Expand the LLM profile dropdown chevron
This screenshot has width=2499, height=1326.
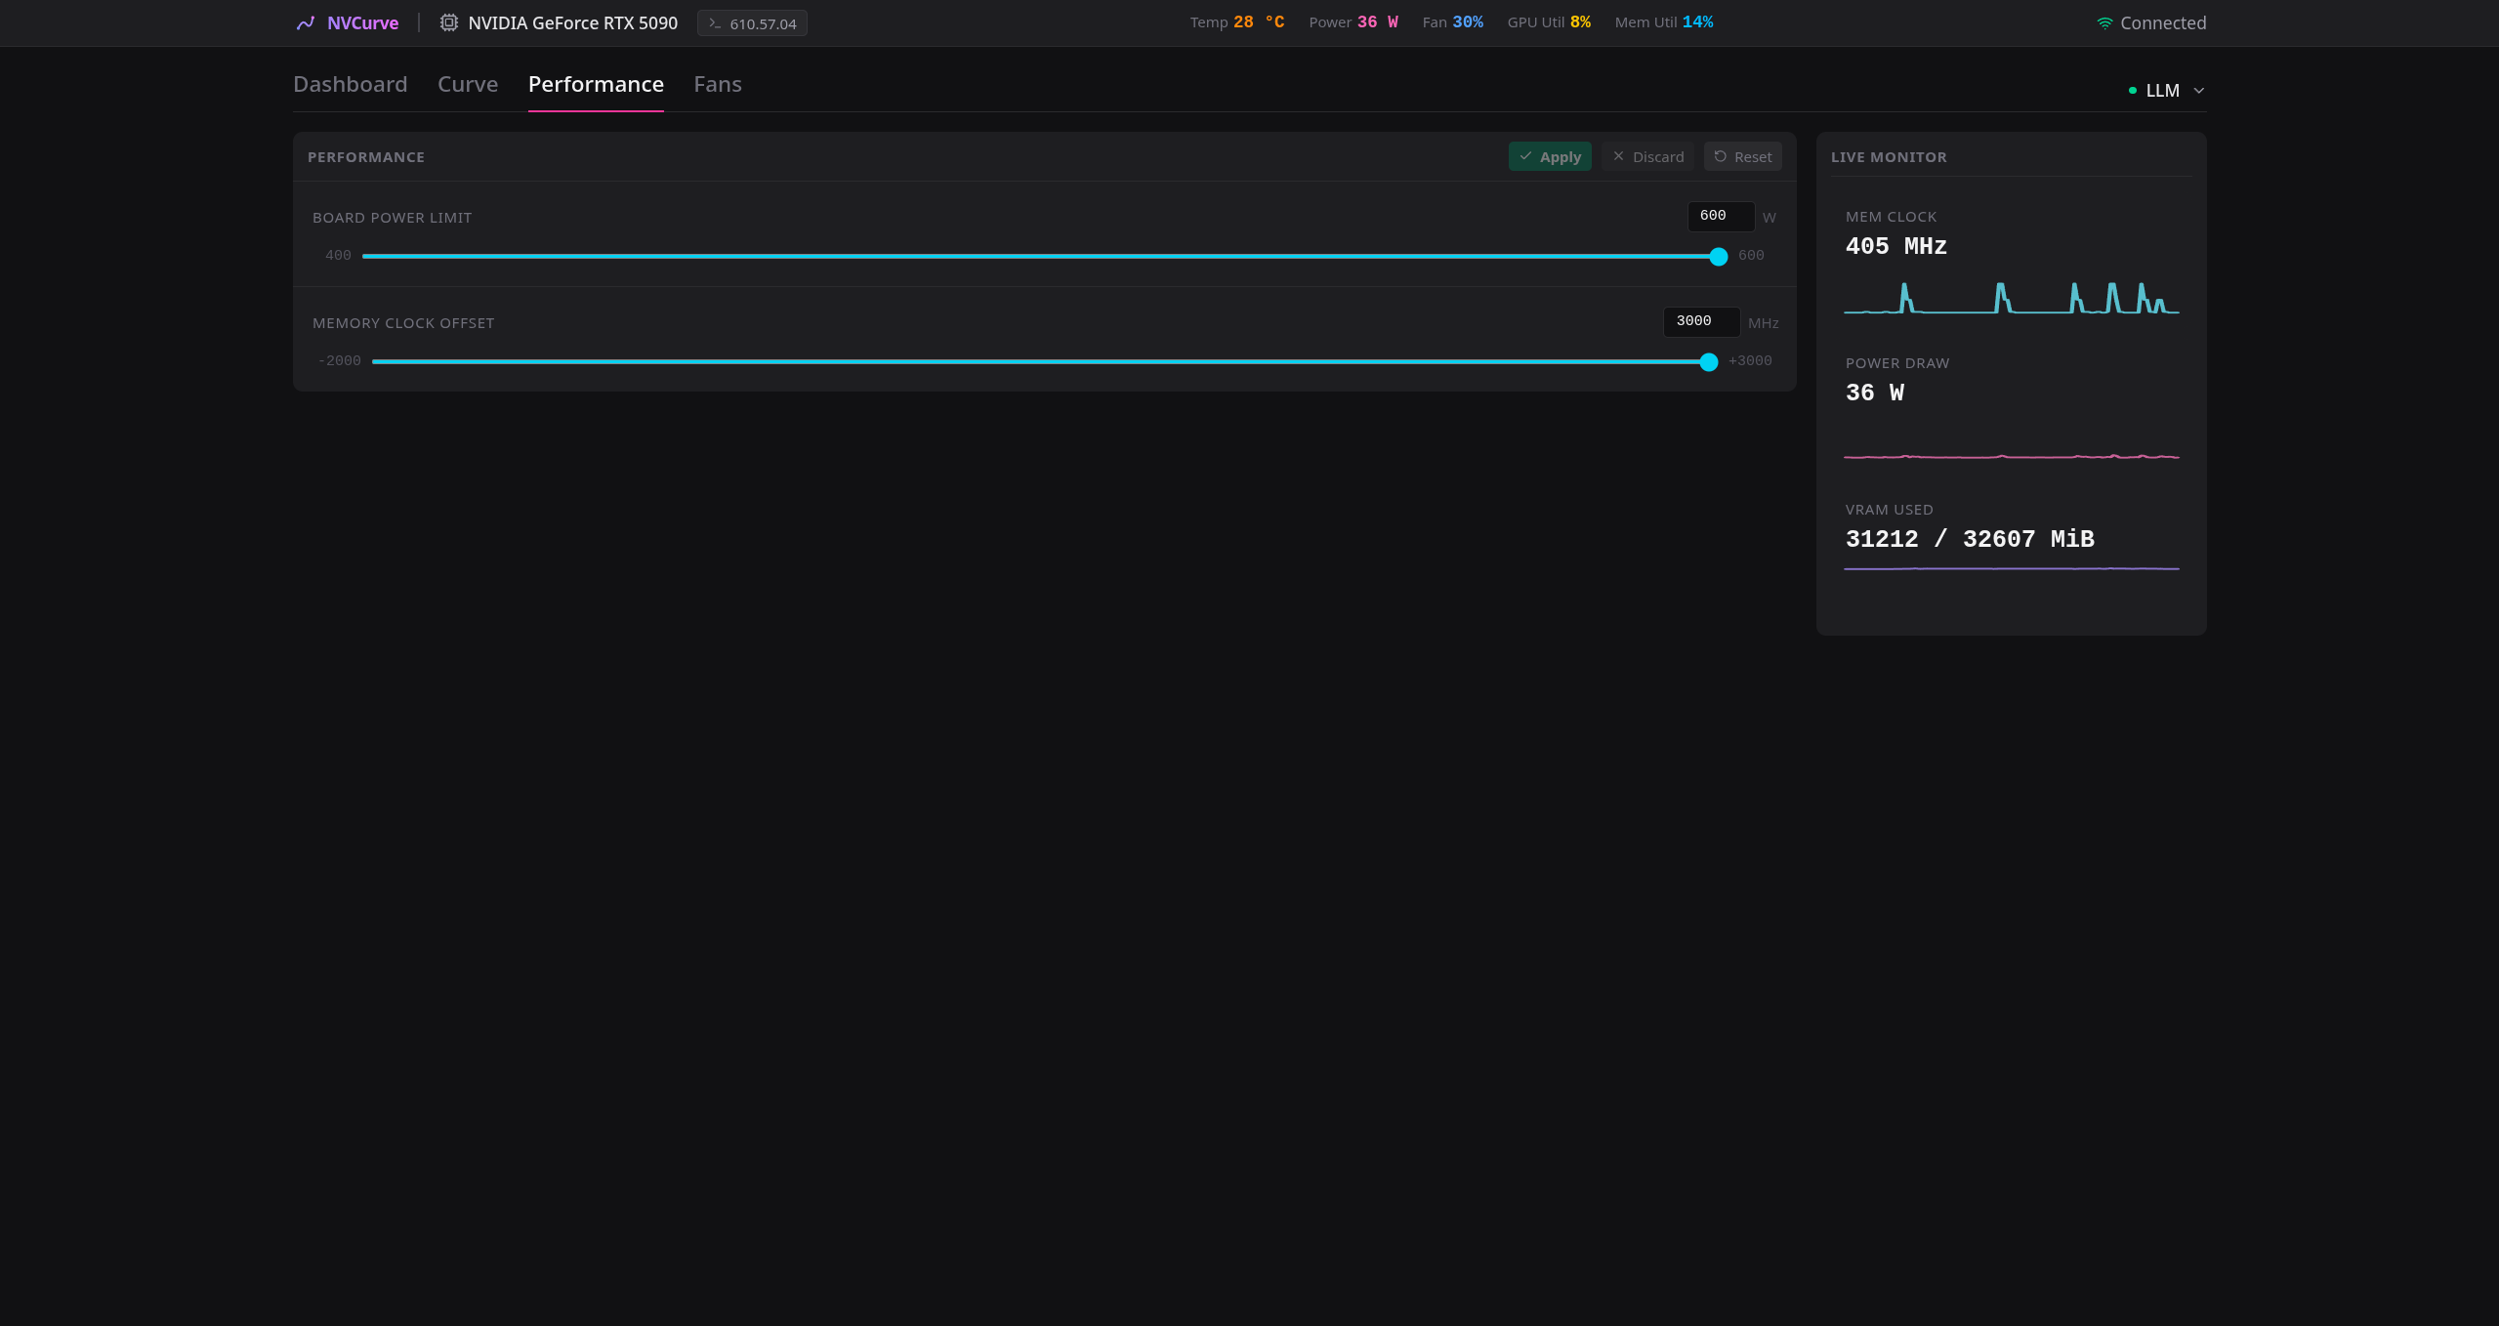(2199, 91)
